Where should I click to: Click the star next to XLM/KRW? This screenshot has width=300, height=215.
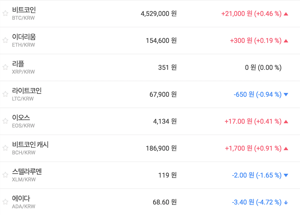click(5, 175)
